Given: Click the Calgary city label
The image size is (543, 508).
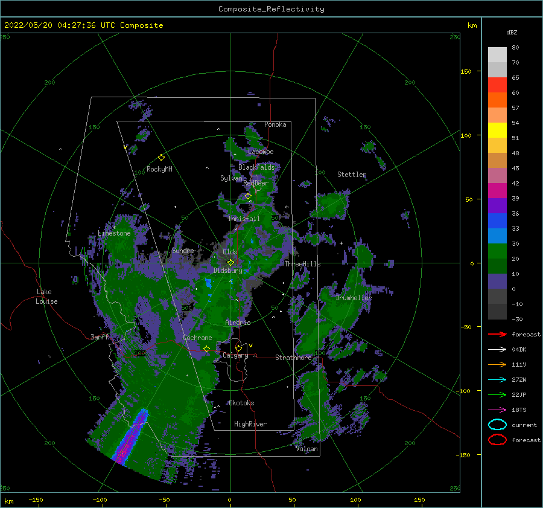Looking at the screenshot, I should [235, 355].
